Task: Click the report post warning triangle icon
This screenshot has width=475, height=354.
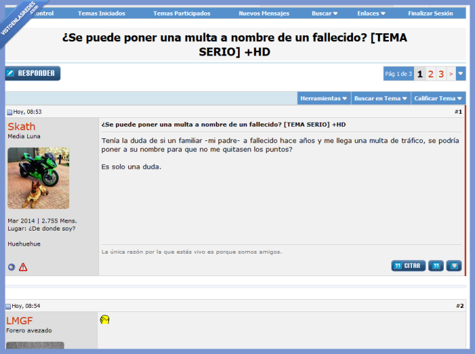Action: point(23,267)
